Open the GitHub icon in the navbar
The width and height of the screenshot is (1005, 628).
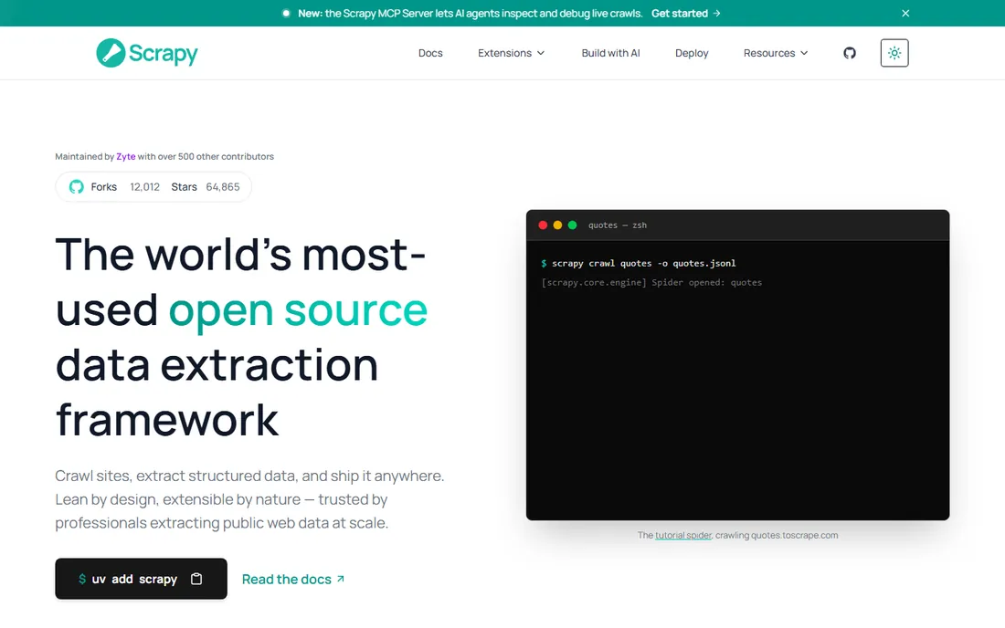850,53
